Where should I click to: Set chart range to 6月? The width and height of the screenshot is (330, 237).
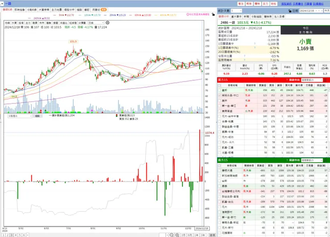(190, 235)
